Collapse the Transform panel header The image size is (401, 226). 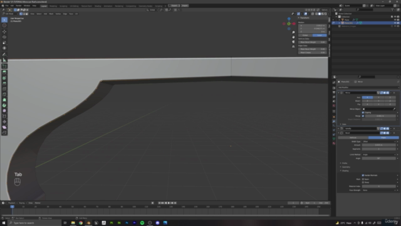[305, 18]
